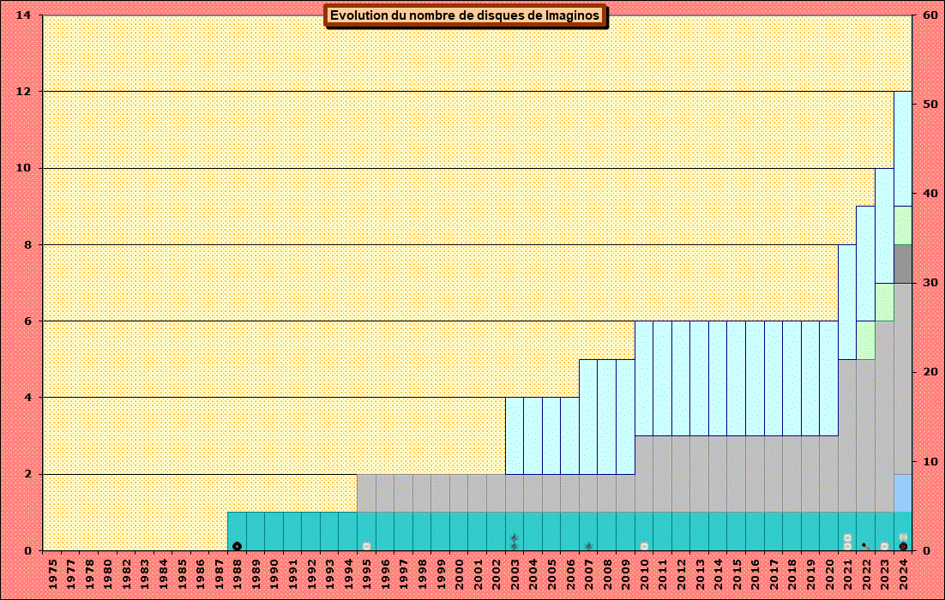Click the dark grey segment in 2024 bar
The width and height of the screenshot is (945, 600).
[903, 263]
